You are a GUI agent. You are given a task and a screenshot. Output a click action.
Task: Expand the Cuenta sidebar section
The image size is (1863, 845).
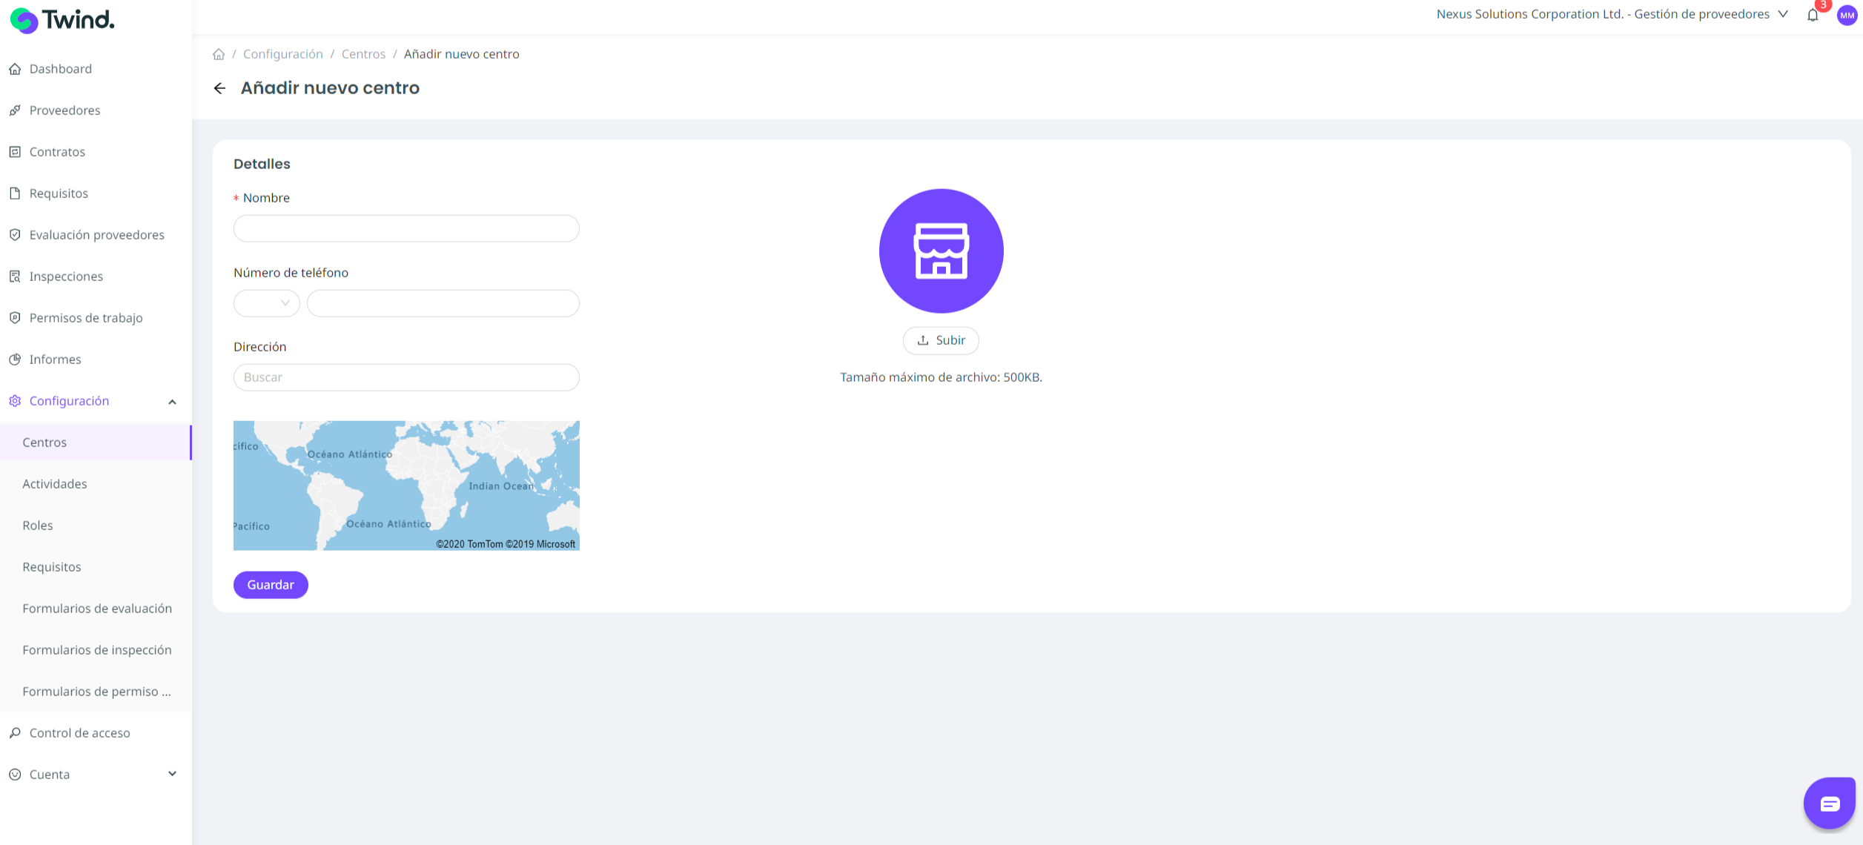click(x=172, y=774)
